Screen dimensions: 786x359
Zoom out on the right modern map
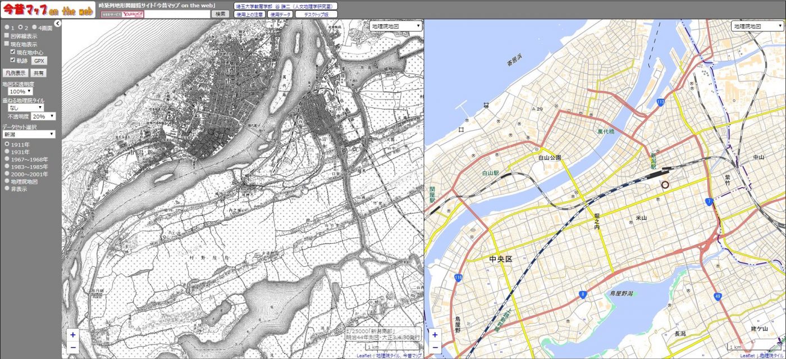pyautogui.click(x=435, y=347)
